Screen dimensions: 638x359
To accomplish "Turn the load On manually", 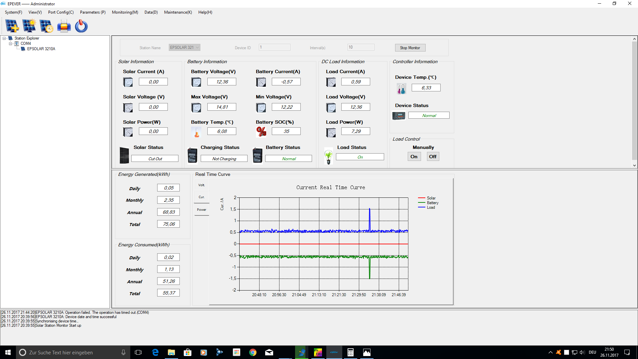I will (414, 157).
